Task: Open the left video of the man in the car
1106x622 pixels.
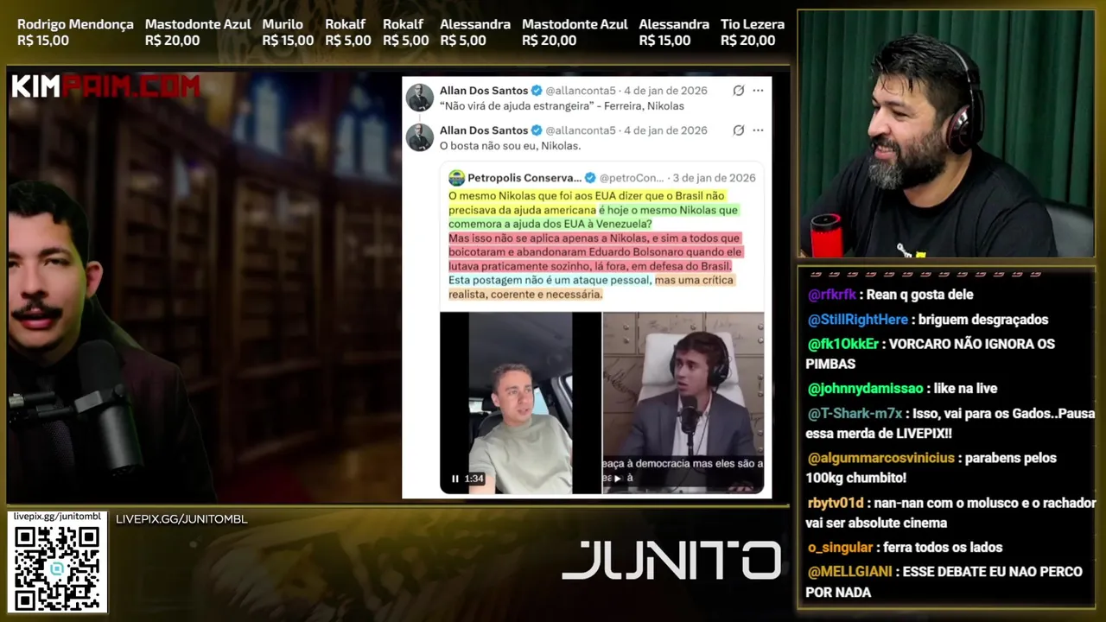Action: tap(520, 403)
